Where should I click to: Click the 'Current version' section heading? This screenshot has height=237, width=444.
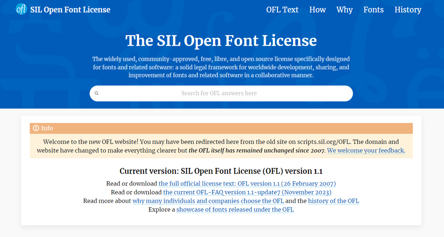pyautogui.click(x=221, y=171)
